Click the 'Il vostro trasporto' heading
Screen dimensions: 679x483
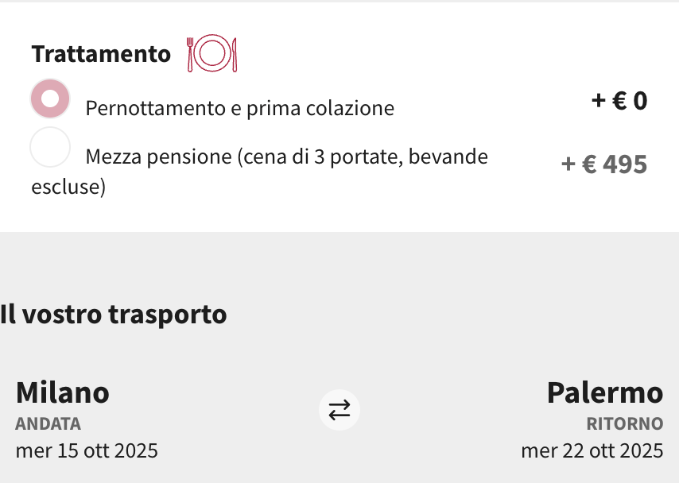tap(114, 315)
